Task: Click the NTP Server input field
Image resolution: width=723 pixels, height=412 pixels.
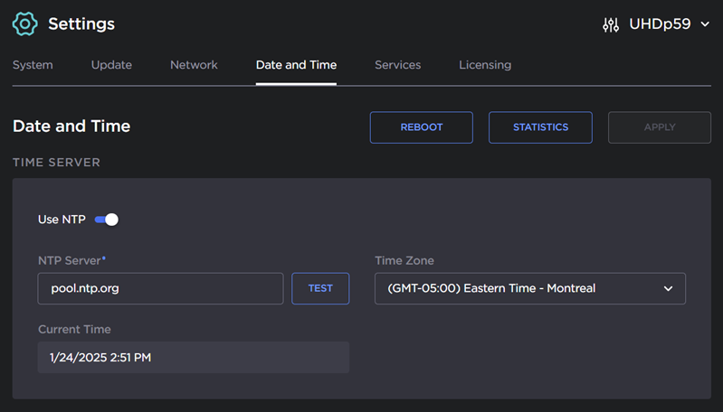Action: pyautogui.click(x=160, y=288)
